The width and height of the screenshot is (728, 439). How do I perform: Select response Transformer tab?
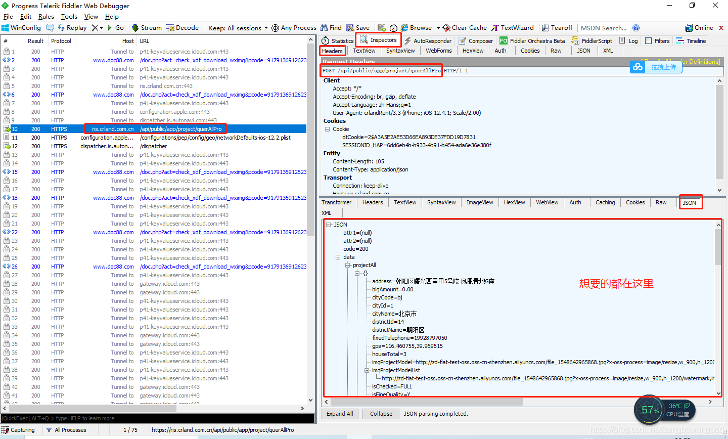[336, 202]
